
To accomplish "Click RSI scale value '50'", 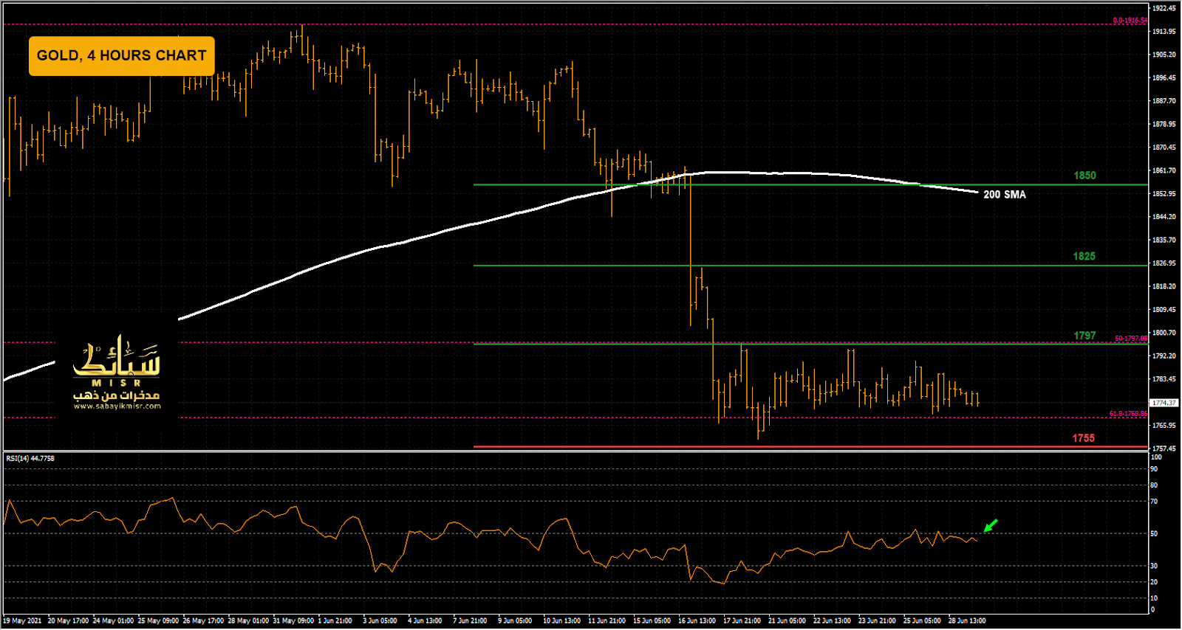I will (x=1155, y=534).
